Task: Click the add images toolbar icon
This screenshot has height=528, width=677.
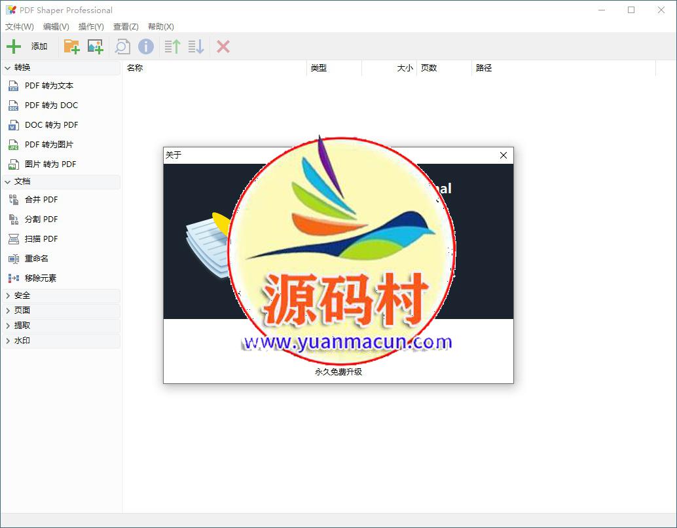Action: point(96,46)
